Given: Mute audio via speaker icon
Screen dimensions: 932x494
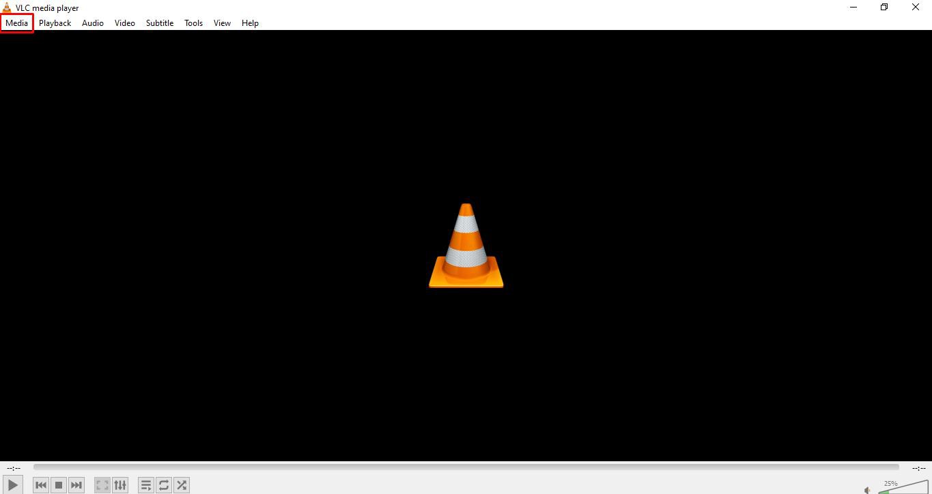Looking at the screenshot, I should [x=867, y=489].
